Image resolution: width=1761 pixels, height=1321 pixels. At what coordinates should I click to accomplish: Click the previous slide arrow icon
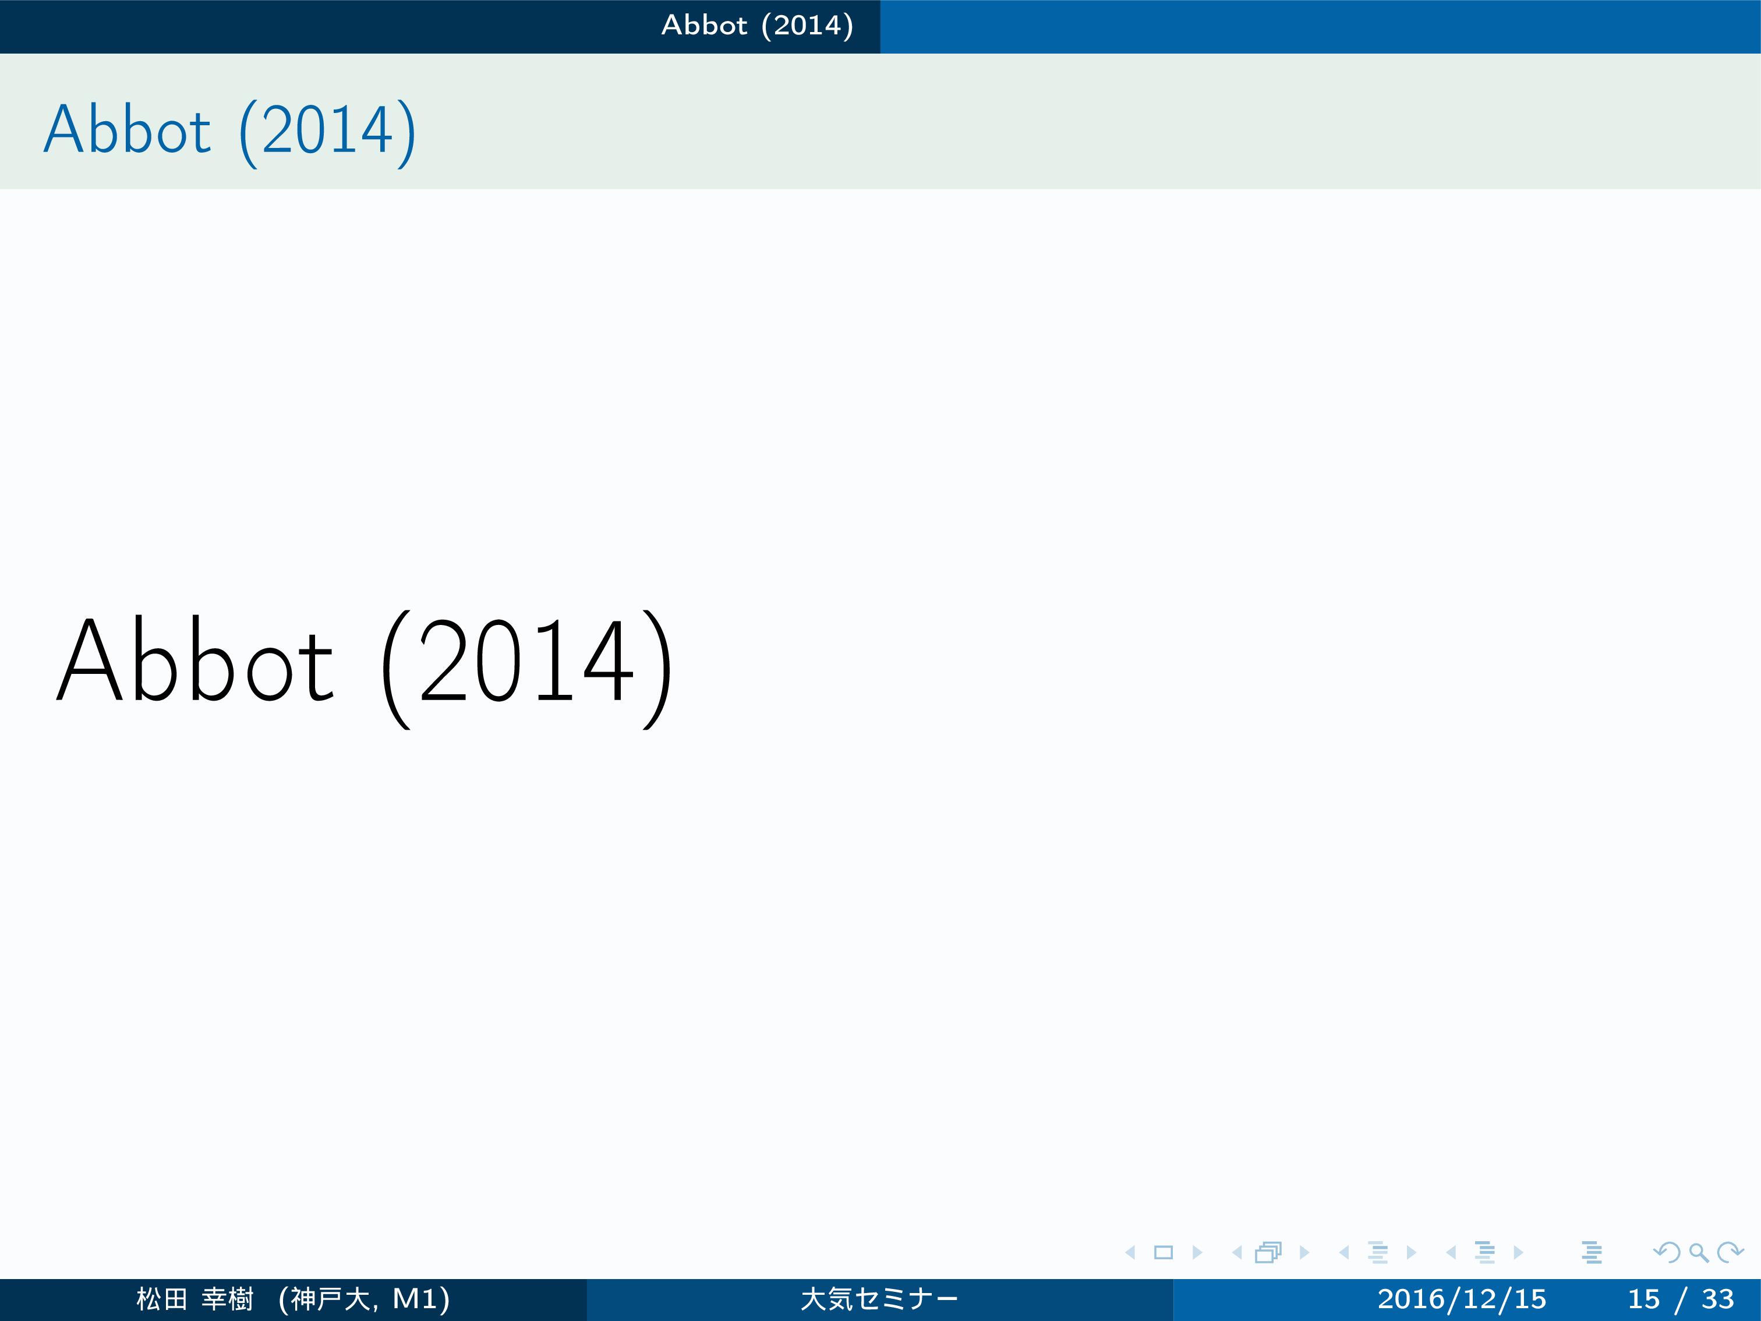coord(1130,1252)
